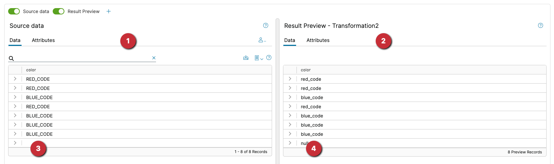Open help for the Result Preview panel
The width and height of the screenshot is (554, 164).
(x=540, y=25)
